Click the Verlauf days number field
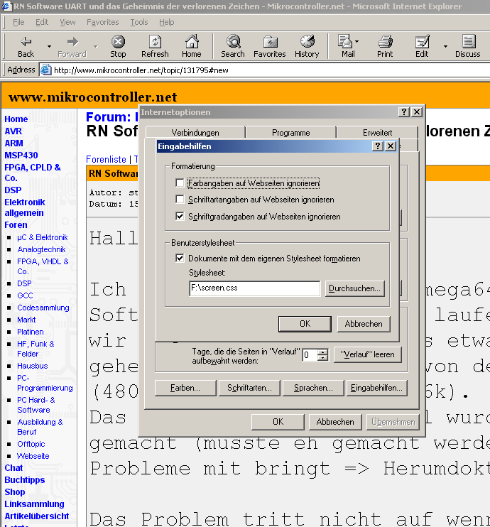This screenshot has width=490, height=527. pyautogui.click(x=310, y=355)
